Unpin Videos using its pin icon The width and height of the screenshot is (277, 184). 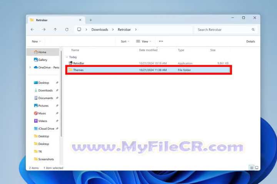[x=57, y=121]
